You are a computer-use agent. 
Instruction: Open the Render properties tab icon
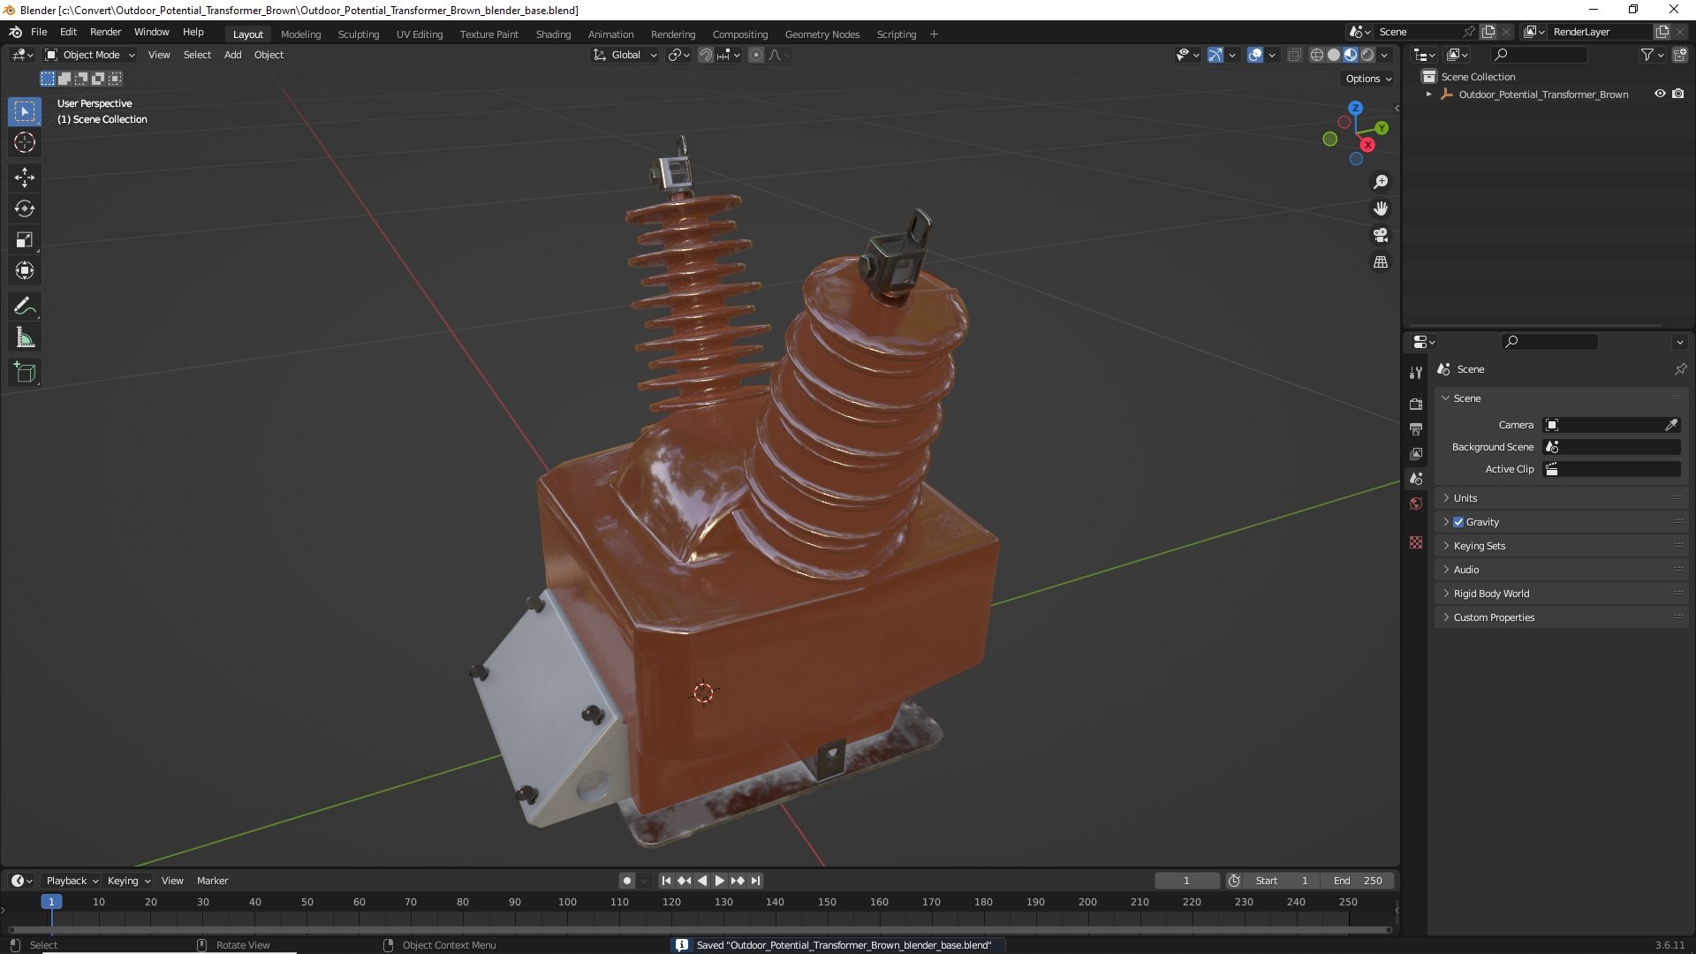click(x=1416, y=404)
